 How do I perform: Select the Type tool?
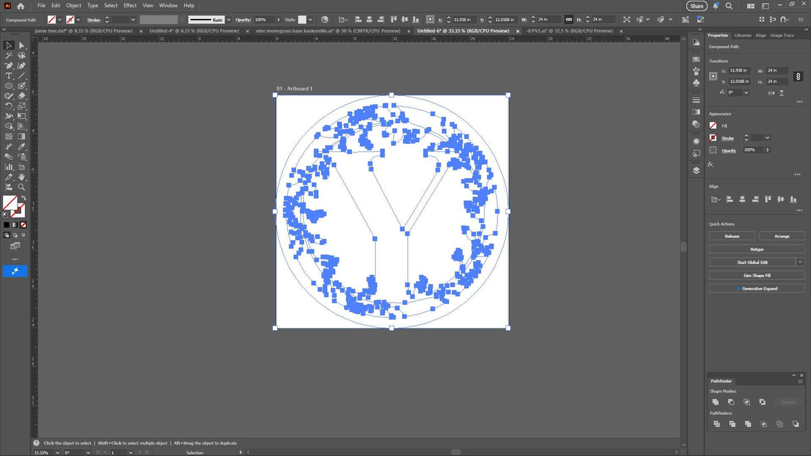9,76
